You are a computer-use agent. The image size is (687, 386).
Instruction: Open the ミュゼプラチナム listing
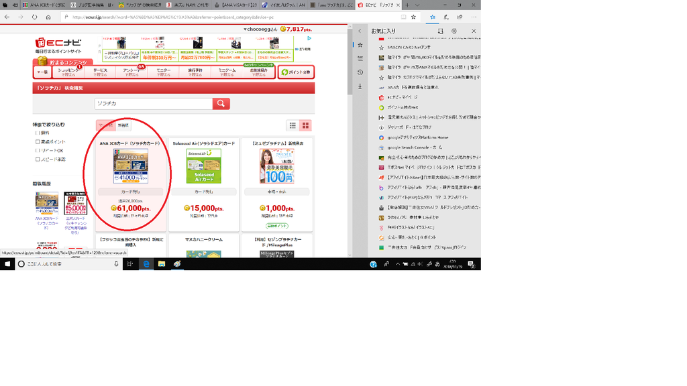tap(277, 185)
